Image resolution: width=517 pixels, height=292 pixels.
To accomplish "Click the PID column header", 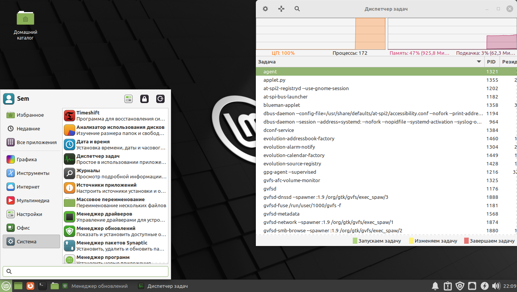I will coord(491,62).
